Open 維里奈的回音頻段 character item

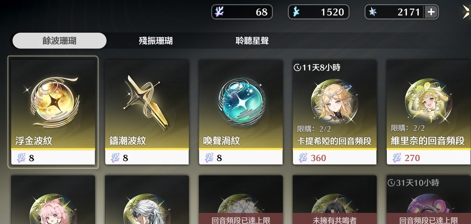429,112
